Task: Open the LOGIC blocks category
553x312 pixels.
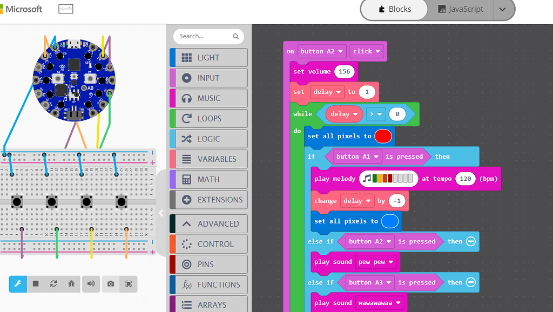Action: (209, 139)
